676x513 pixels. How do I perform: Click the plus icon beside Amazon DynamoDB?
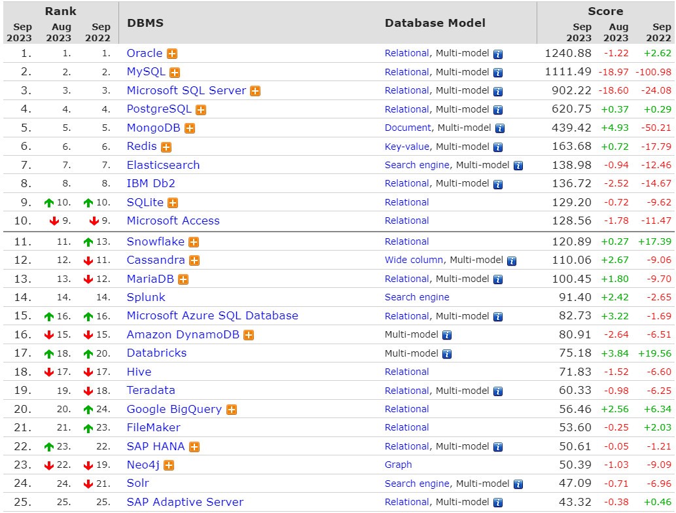249,335
